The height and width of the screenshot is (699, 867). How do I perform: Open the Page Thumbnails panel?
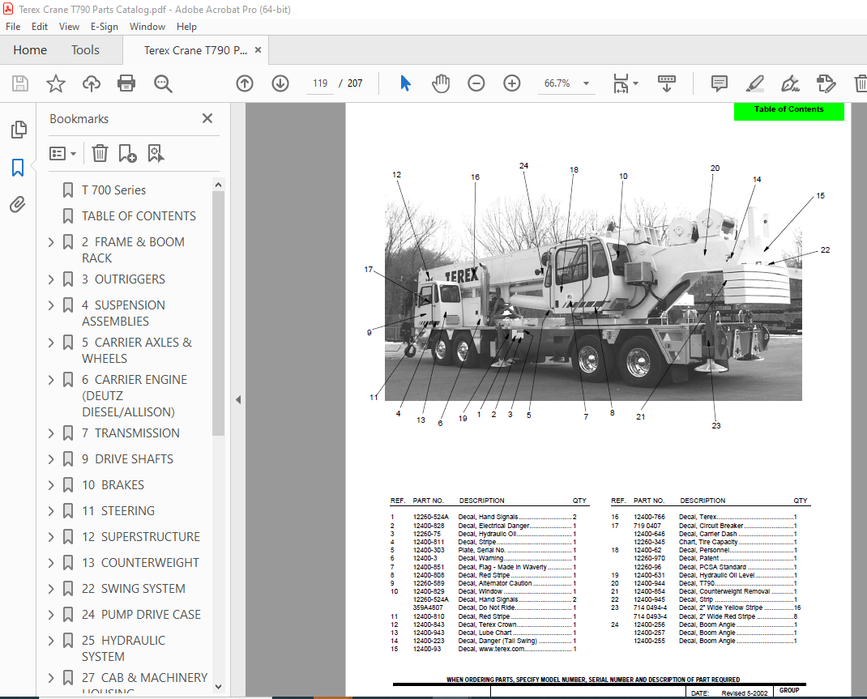coord(19,130)
